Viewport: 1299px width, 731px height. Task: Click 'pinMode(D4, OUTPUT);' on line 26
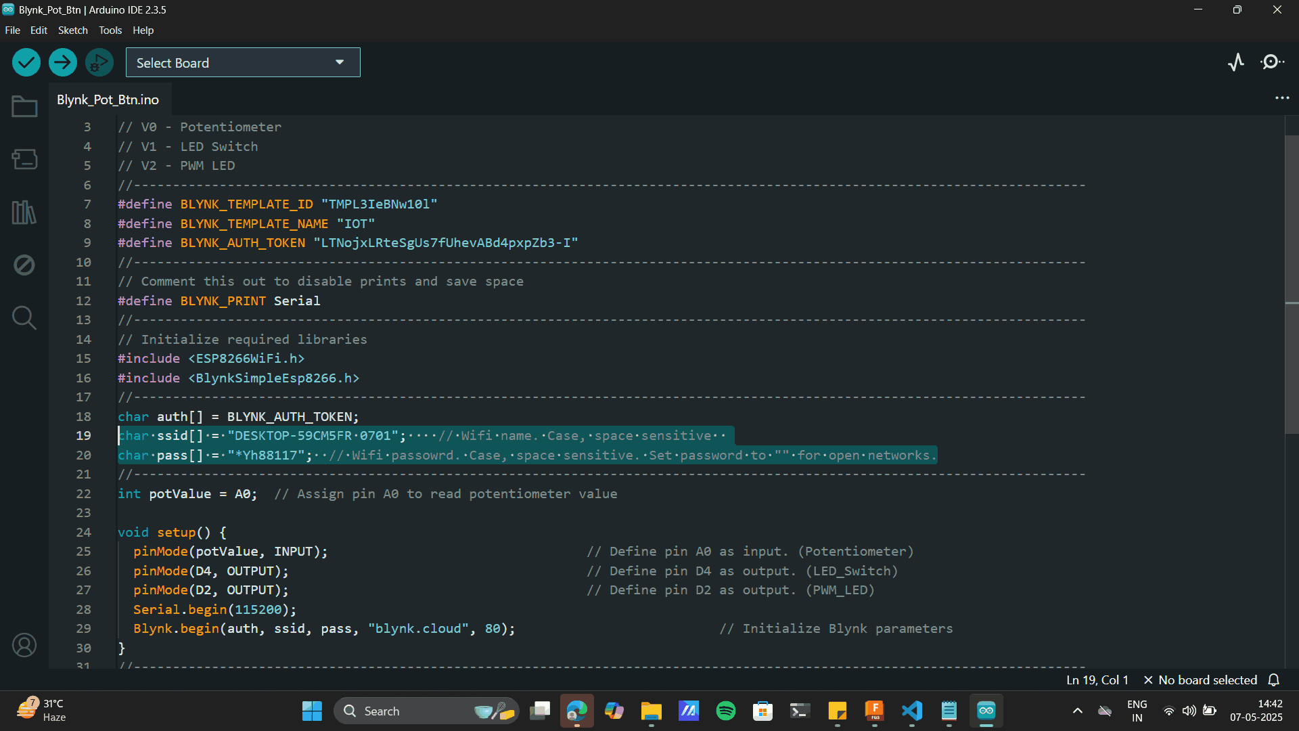[x=210, y=571]
